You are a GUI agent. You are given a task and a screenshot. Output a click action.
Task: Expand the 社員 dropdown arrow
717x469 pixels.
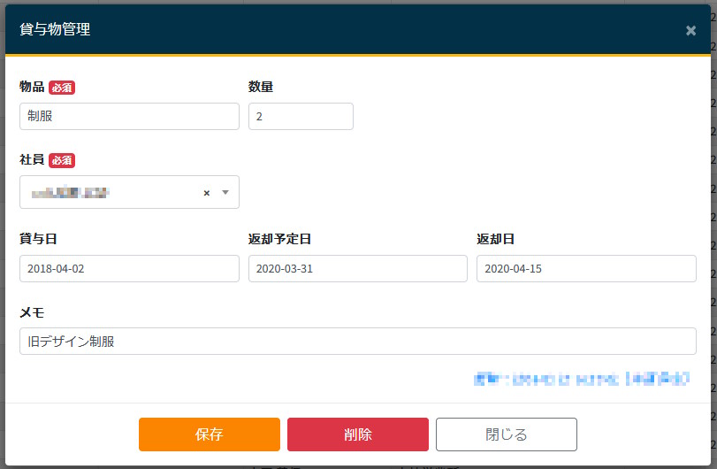(x=225, y=193)
